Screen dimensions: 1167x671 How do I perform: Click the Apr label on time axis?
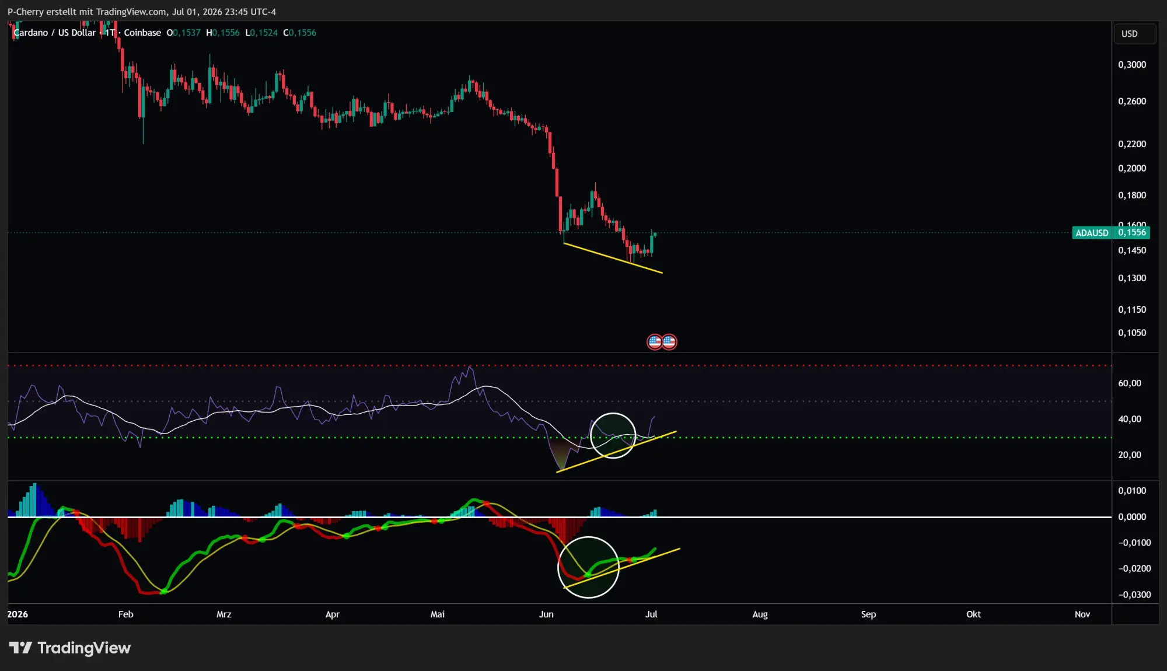tap(332, 614)
